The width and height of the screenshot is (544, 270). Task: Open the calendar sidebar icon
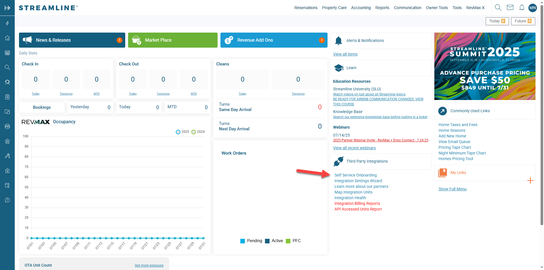(7, 53)
